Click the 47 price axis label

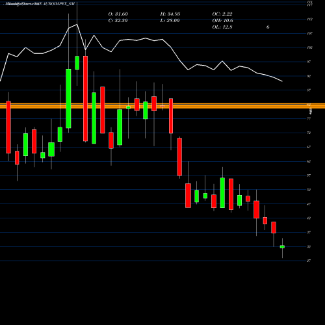[x=309, y=204]
